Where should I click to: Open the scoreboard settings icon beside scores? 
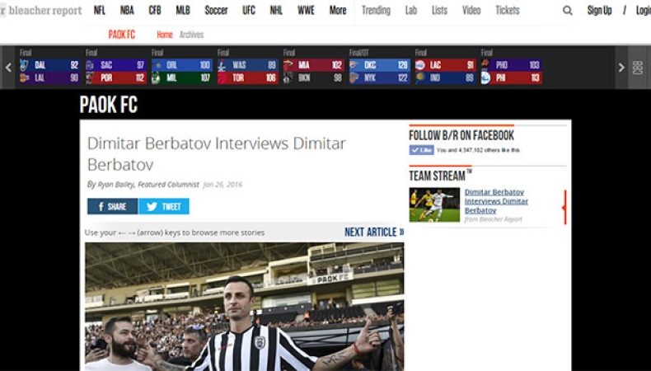[x=638, y=68]
